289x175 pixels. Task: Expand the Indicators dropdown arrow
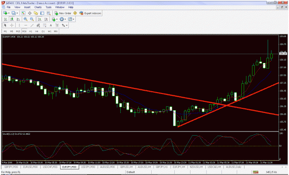tap(57, 19)
